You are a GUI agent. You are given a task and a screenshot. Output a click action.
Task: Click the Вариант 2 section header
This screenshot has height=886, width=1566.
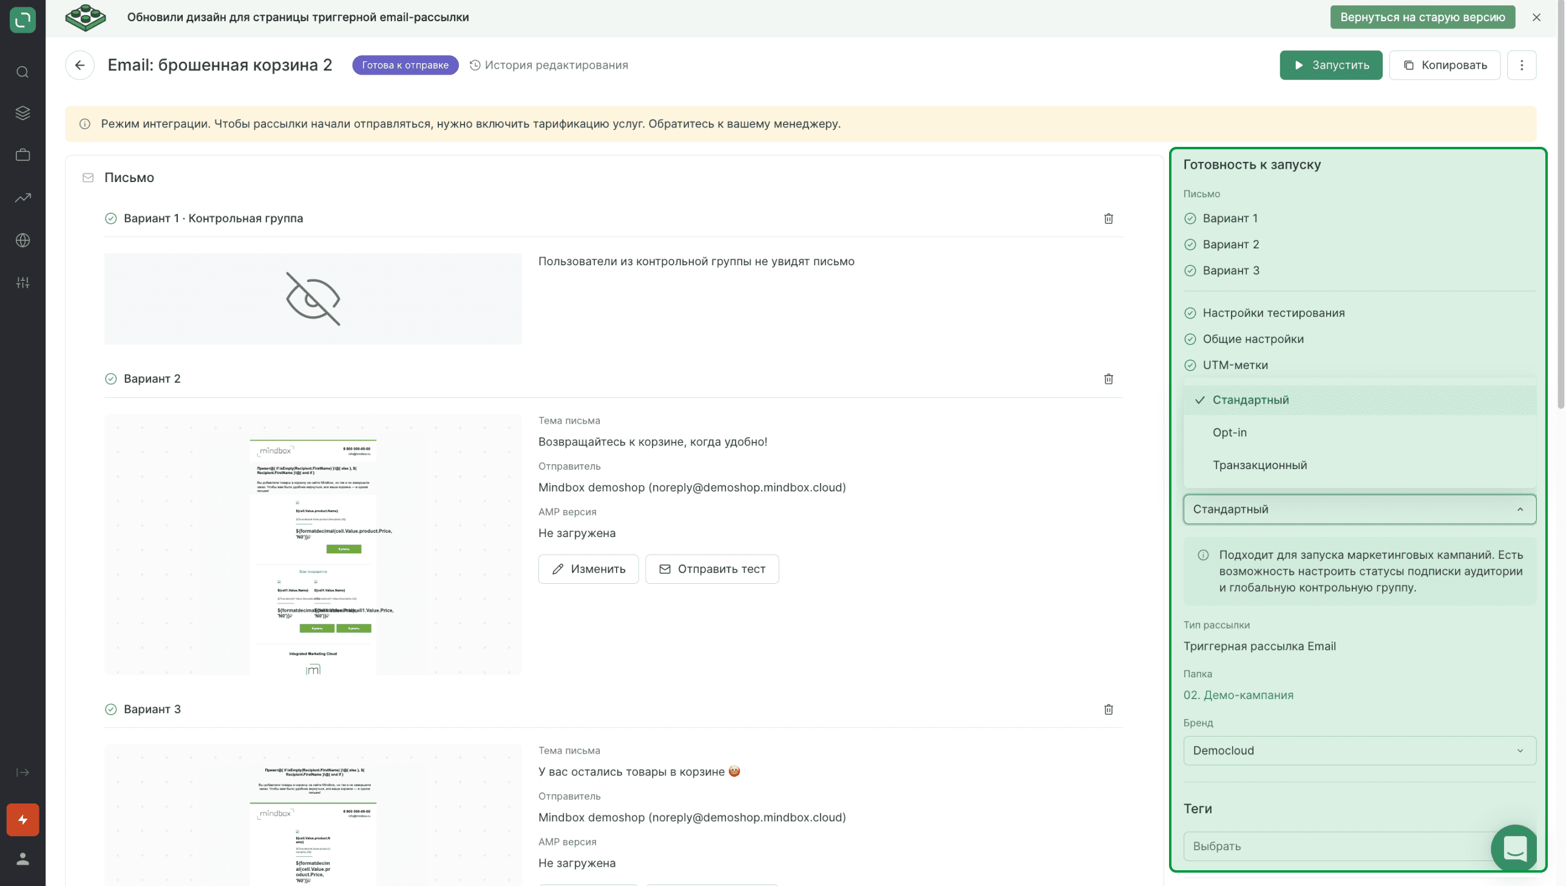tap(152, 379)
